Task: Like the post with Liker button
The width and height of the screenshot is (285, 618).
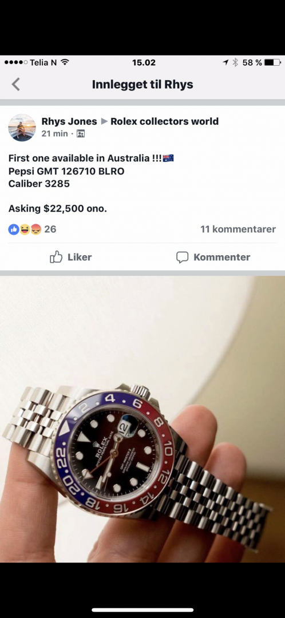Action: (71, 257)
